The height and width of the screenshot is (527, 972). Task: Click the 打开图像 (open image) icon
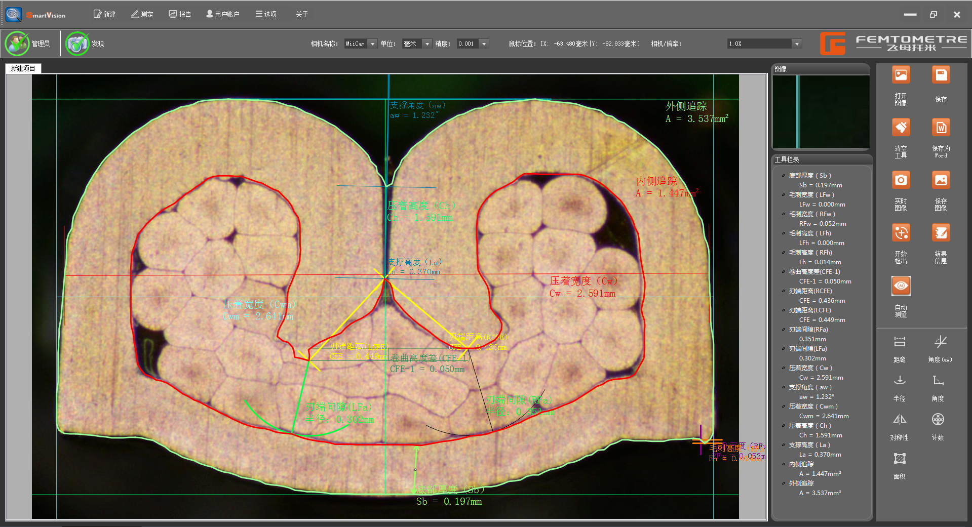click(x=901, y=76)
